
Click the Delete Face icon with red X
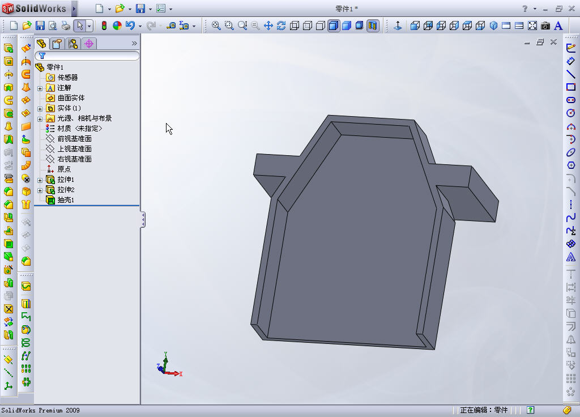[x=26, y=178]
